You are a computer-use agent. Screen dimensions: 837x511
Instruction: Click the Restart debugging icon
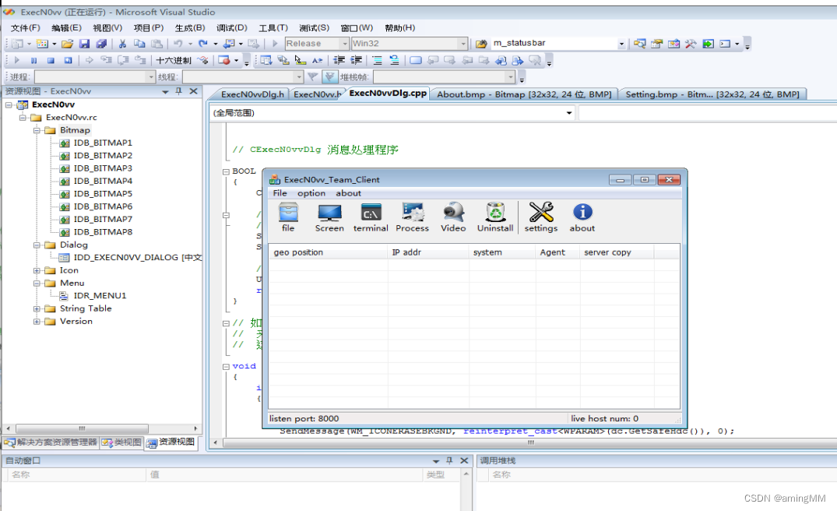(x=68, y=60)
